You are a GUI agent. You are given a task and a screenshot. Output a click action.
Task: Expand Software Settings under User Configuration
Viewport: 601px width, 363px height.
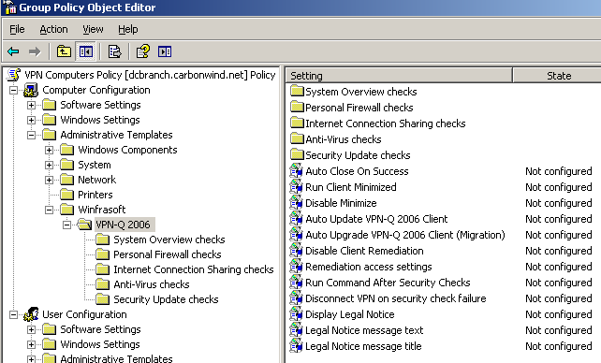pyautogui.click(x=32, y=329)
